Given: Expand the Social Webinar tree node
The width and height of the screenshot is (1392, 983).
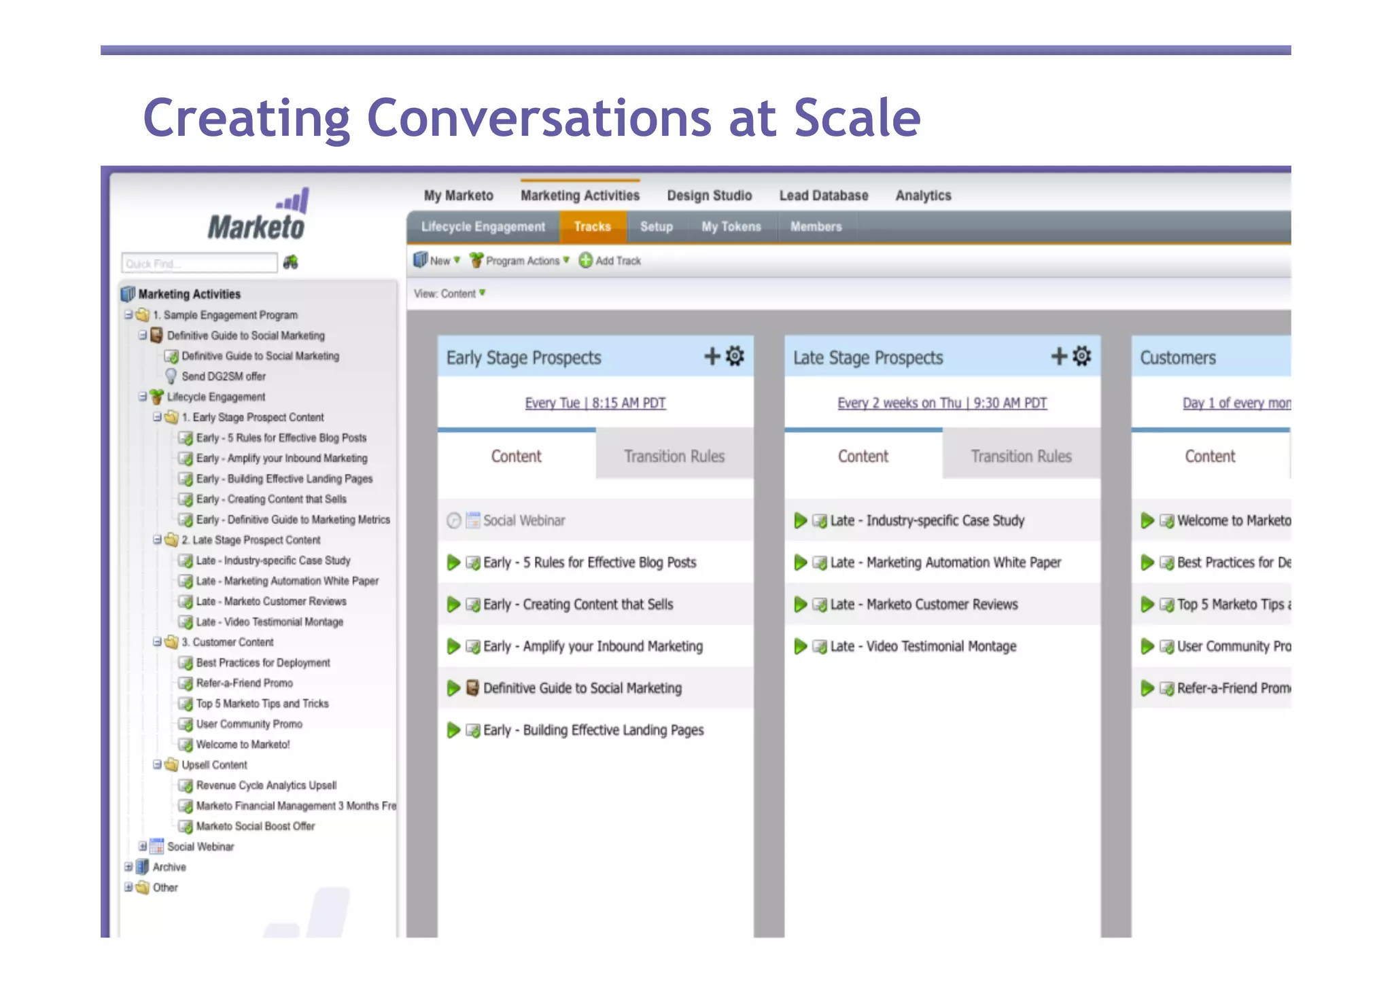Looking at the screenshot, I should (143, 846).
